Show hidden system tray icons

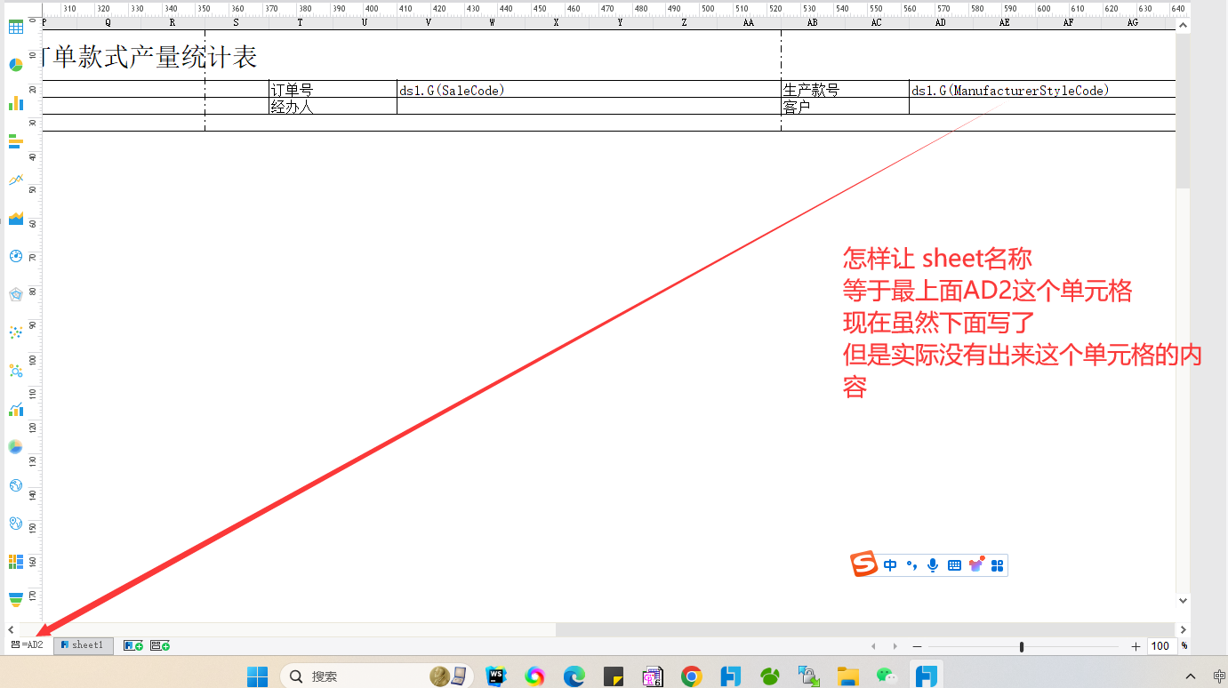[1191, 676]
